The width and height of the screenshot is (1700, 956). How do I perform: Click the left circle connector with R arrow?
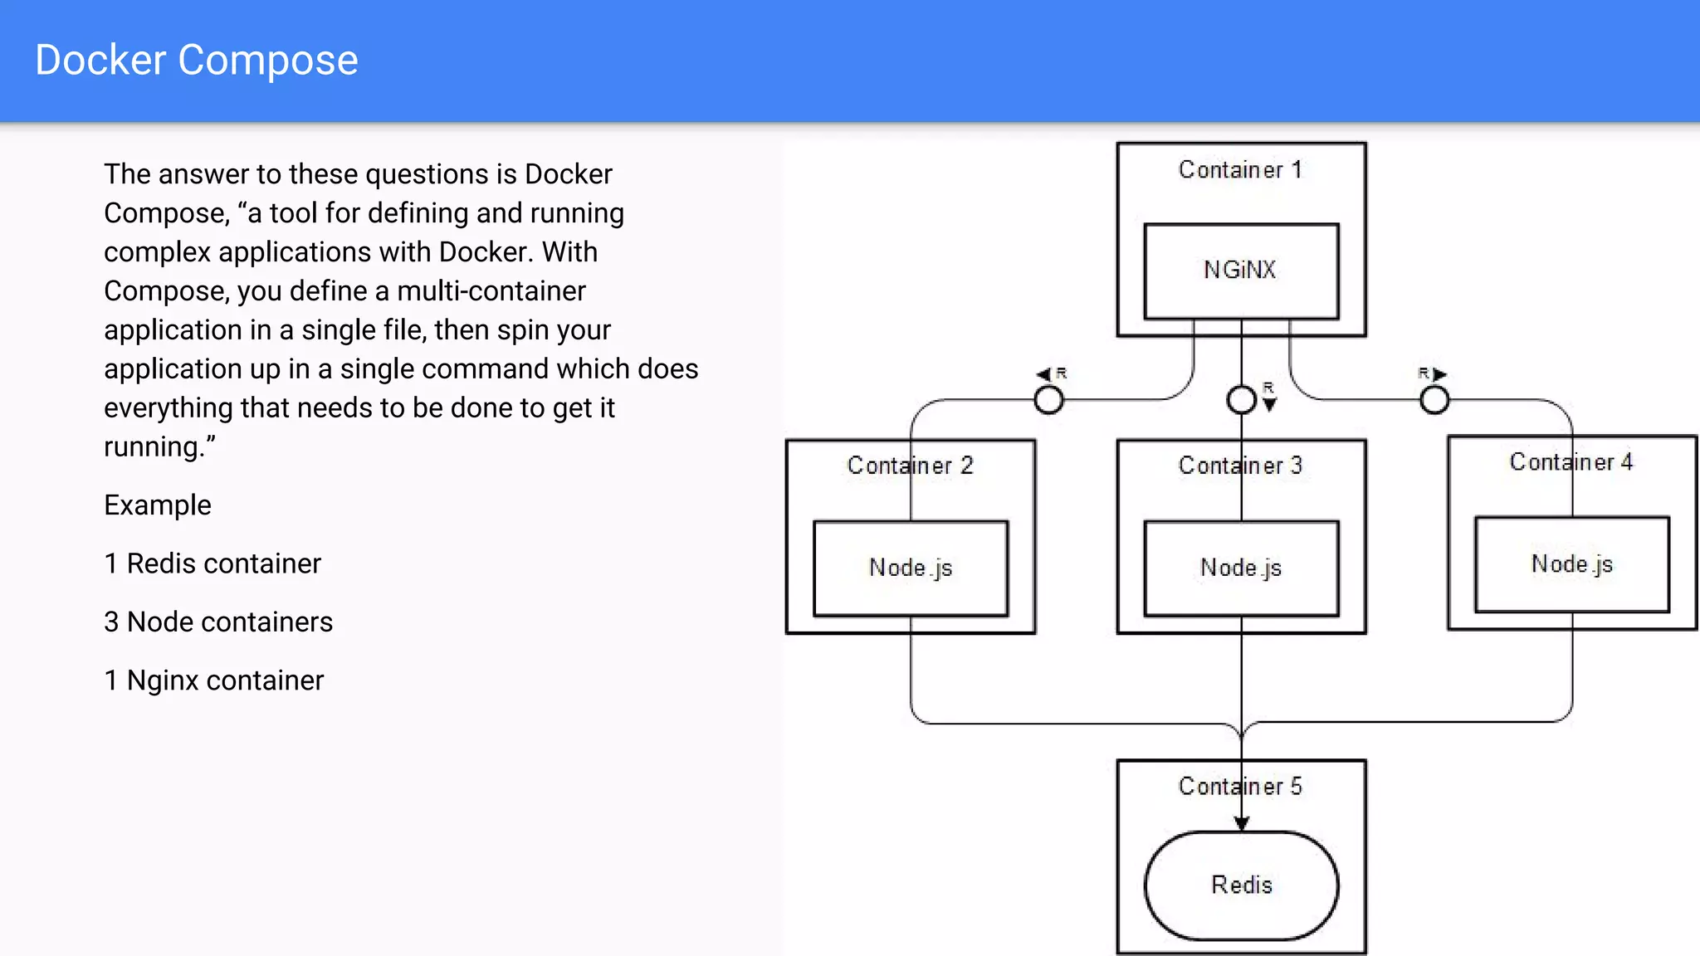coord(1048,400)
